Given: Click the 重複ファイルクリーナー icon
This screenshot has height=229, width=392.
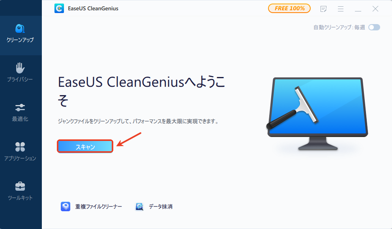Looking at the screenshot, I should click(x=66, y=206).
